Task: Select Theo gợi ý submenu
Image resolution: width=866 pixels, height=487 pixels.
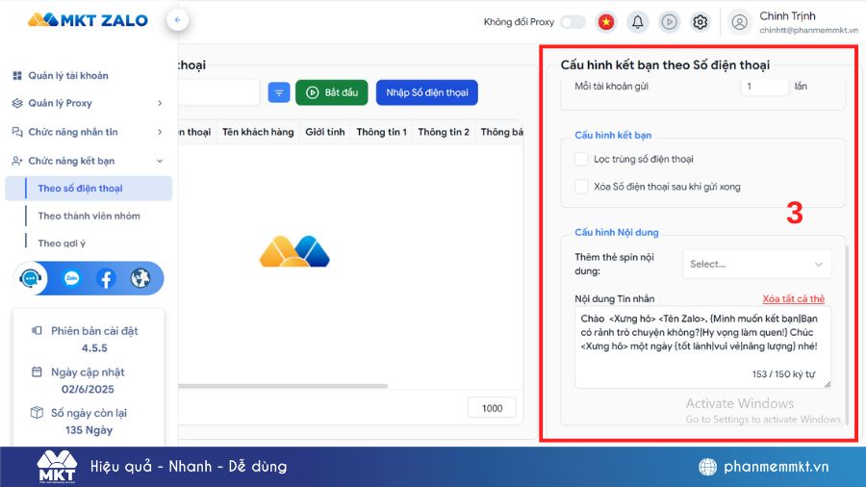Action: [62, 243]
